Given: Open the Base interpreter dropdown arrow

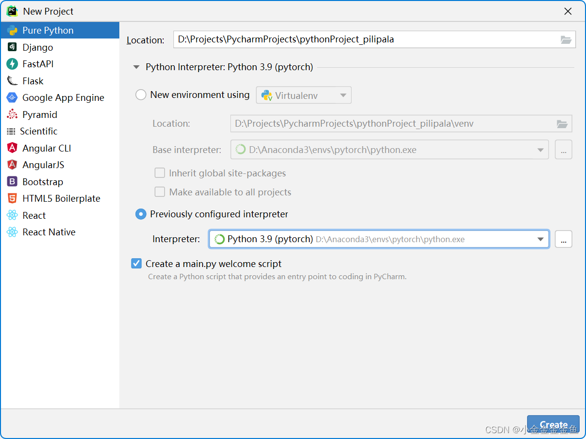Looking at the screenshot, I should pyautogui.click(x=540, y=150).
